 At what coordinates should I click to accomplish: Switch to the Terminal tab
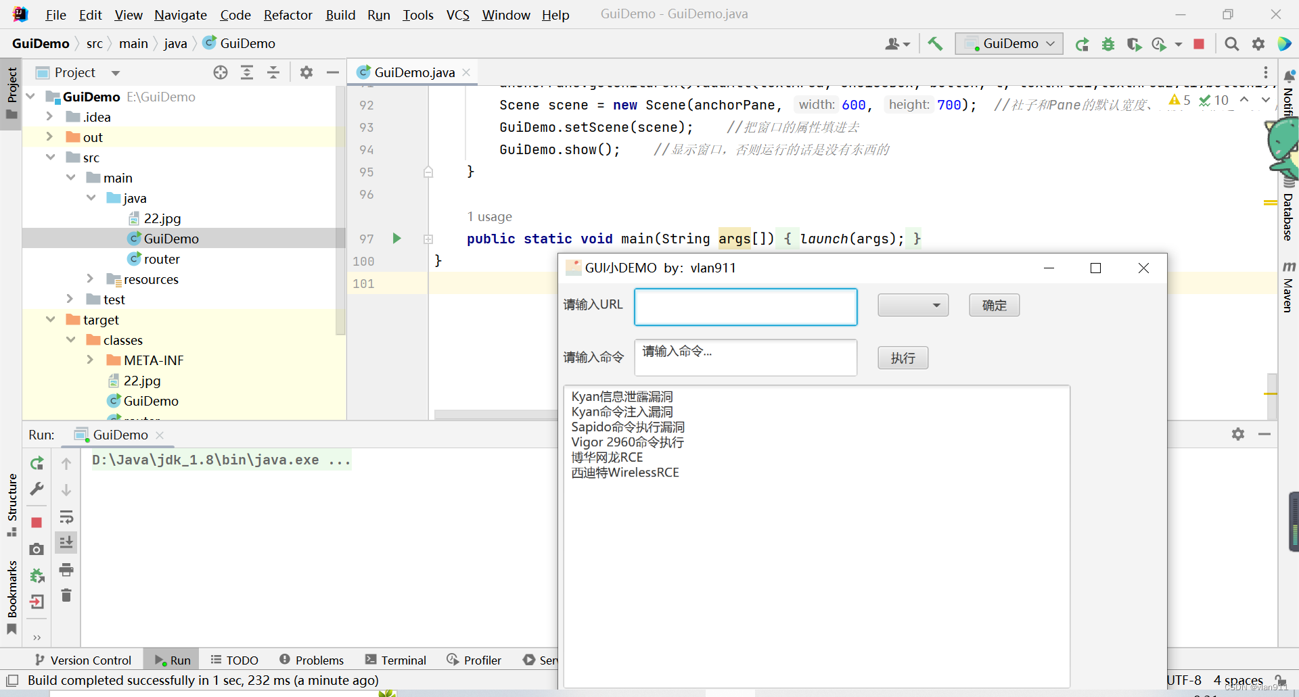[396, 660]
